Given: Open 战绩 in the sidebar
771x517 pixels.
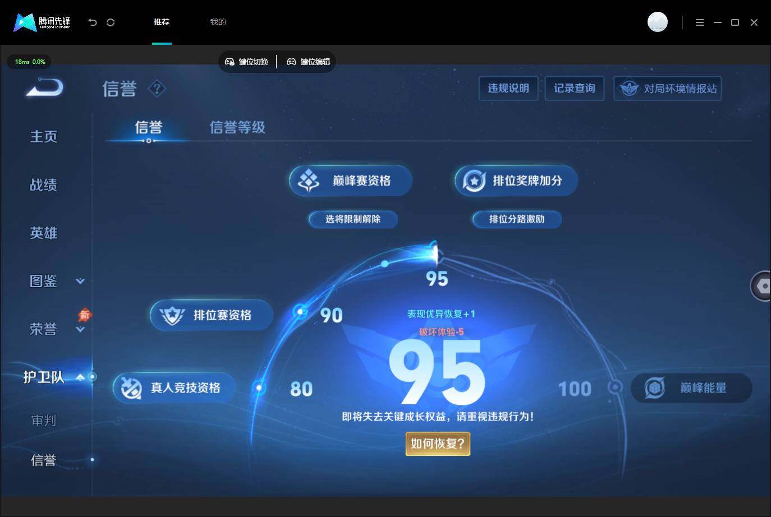Looking at the screenshot, I should point(44,184).
